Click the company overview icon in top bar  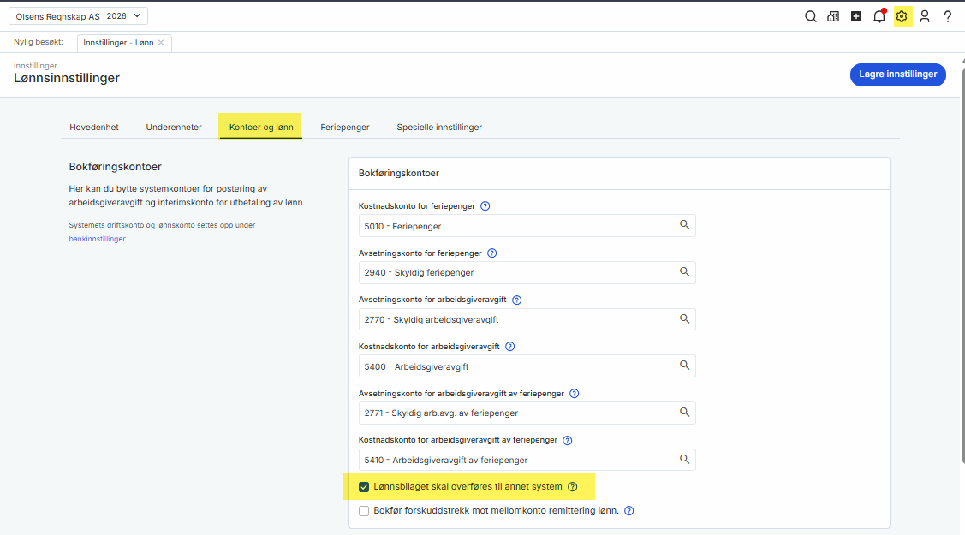pos(833,16)
